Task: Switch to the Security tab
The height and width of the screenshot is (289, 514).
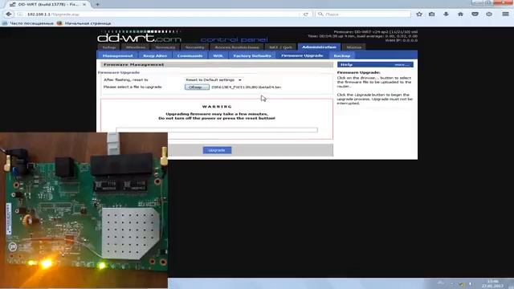Action: [x=194, y=47]
